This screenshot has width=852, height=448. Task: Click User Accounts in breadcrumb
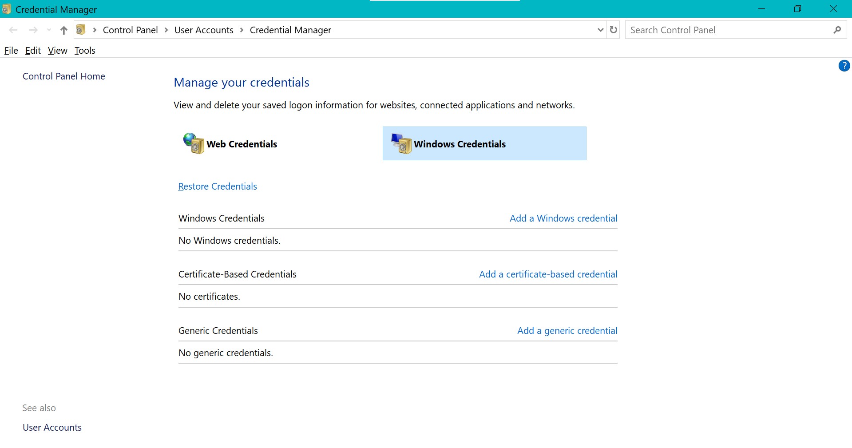pos(204,30)
